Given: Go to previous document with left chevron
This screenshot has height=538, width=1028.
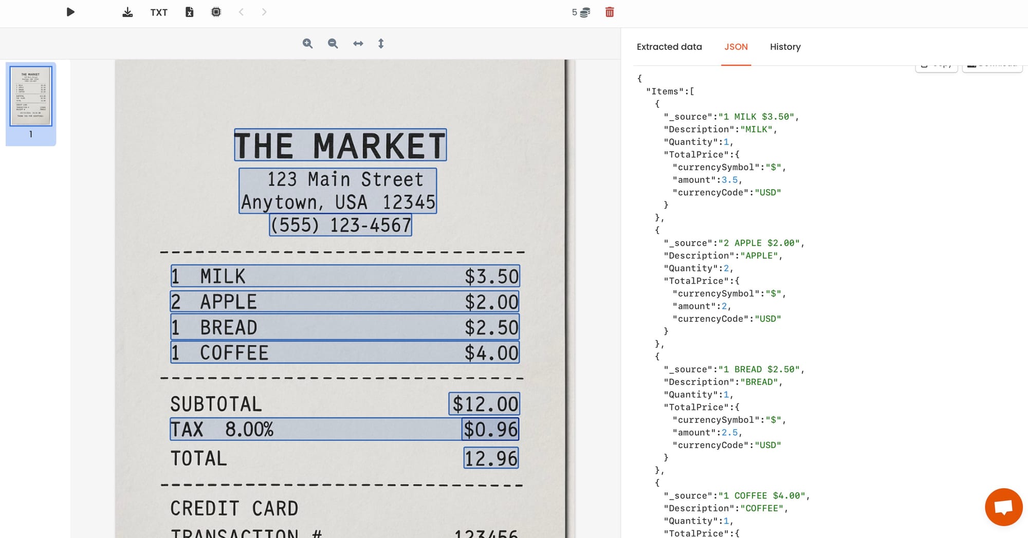Looking at the screenshot, I should [x=241, y=12].
